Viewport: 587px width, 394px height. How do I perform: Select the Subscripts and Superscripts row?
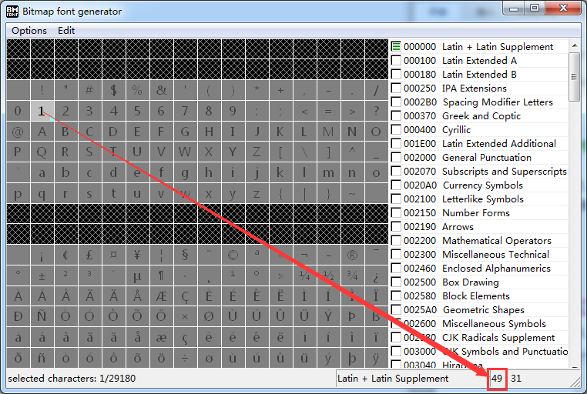click(479, 171)
